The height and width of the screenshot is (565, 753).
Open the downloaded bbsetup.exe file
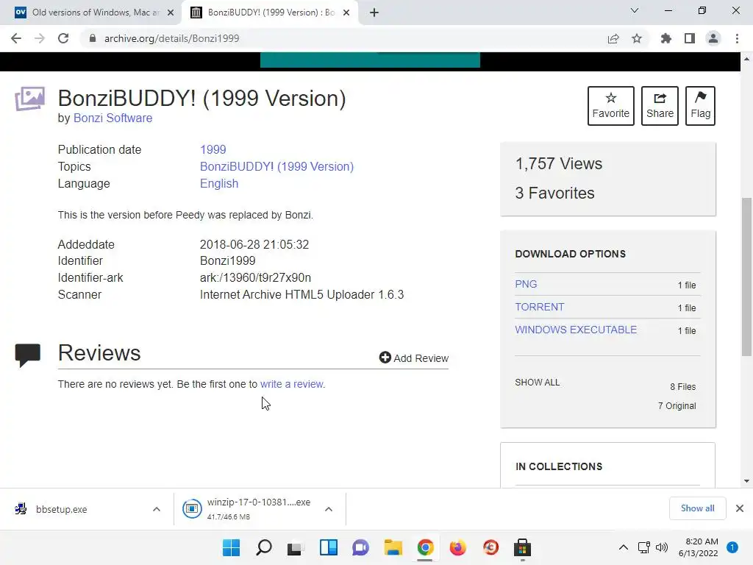tap(62, 509)
